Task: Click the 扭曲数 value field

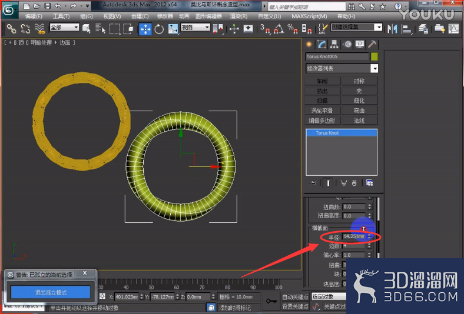Action: (x=354, y=207)
